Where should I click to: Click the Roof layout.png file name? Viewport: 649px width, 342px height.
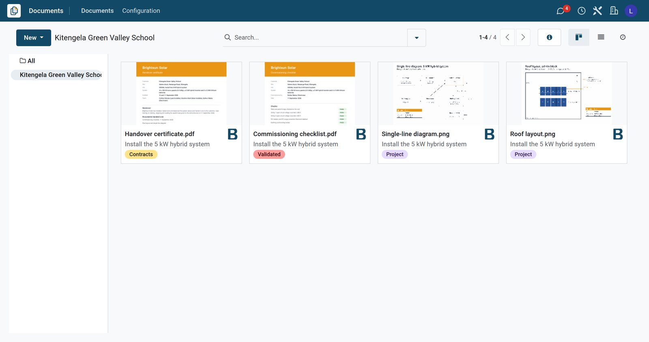point(533,134)
